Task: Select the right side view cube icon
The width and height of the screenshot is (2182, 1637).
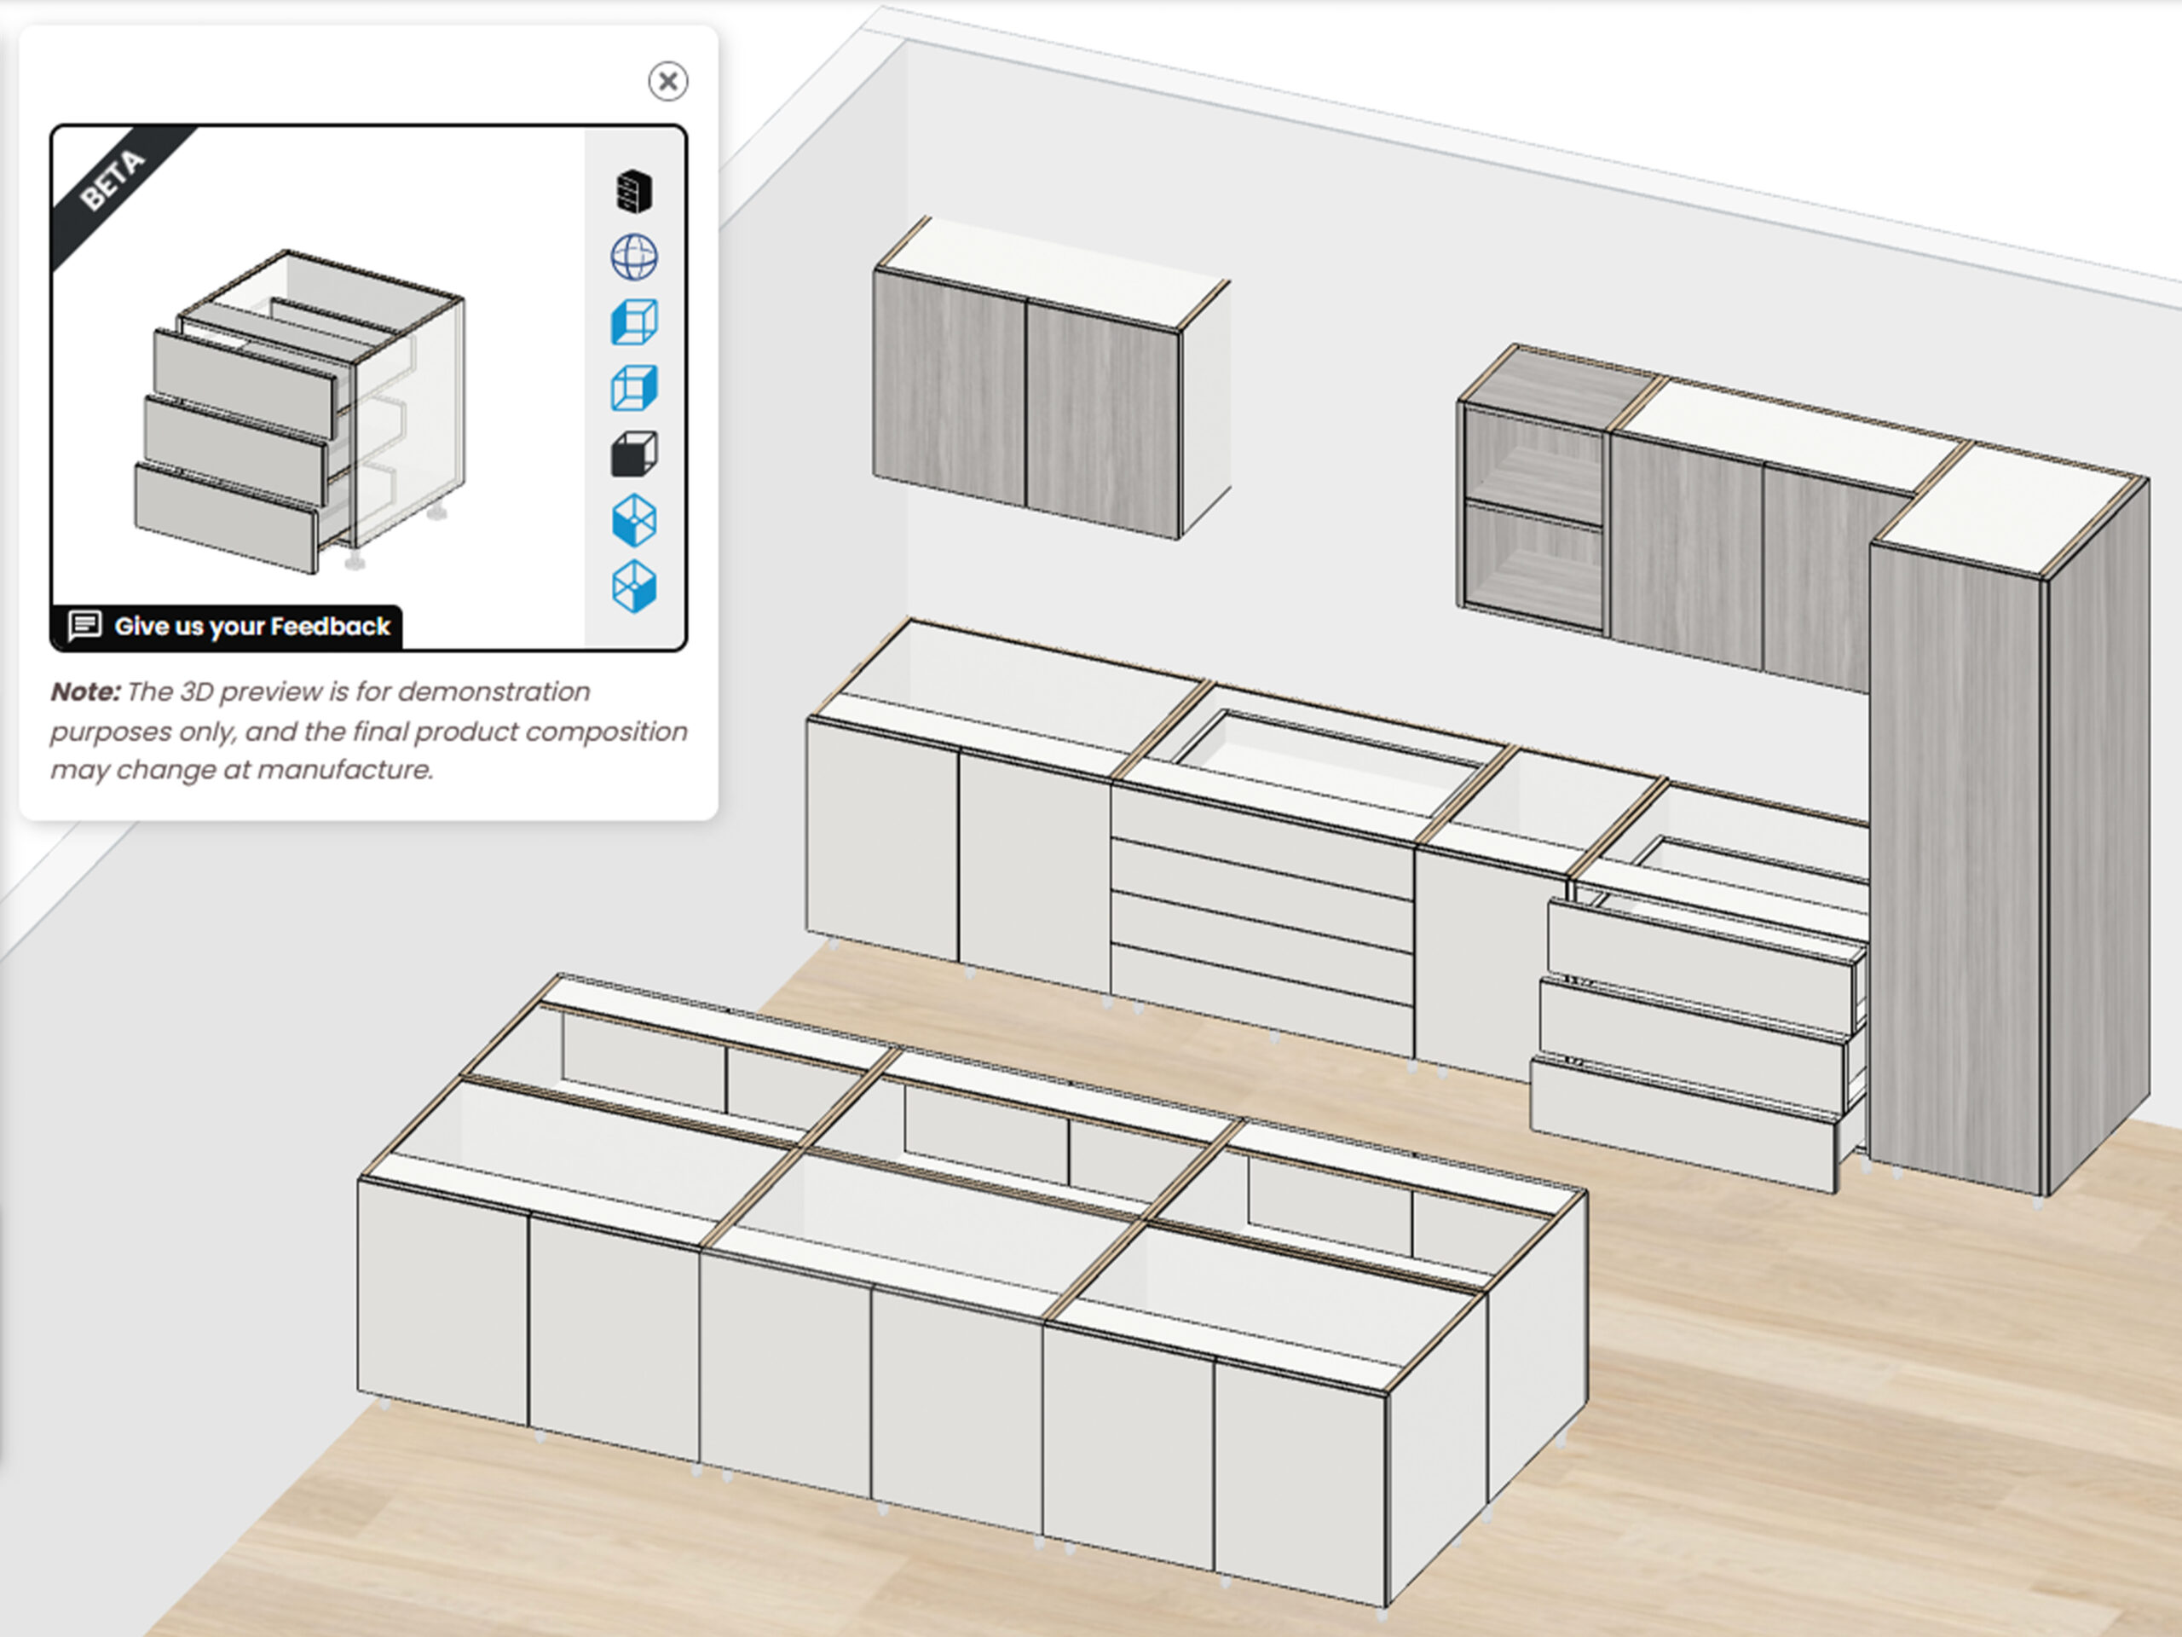Action: coord(634,388)
